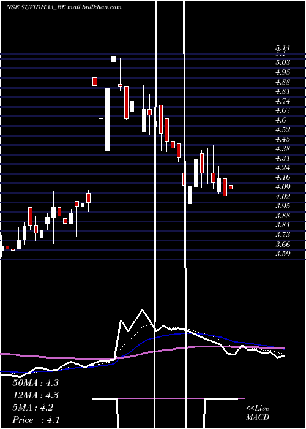Click the 3.73 price axis label
The width and height of the screenshot is (306, 429).
(283, 235)
